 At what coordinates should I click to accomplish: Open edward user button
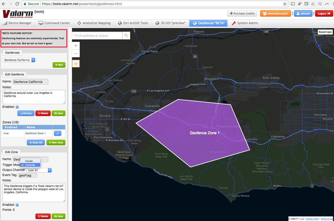(303, 13)
